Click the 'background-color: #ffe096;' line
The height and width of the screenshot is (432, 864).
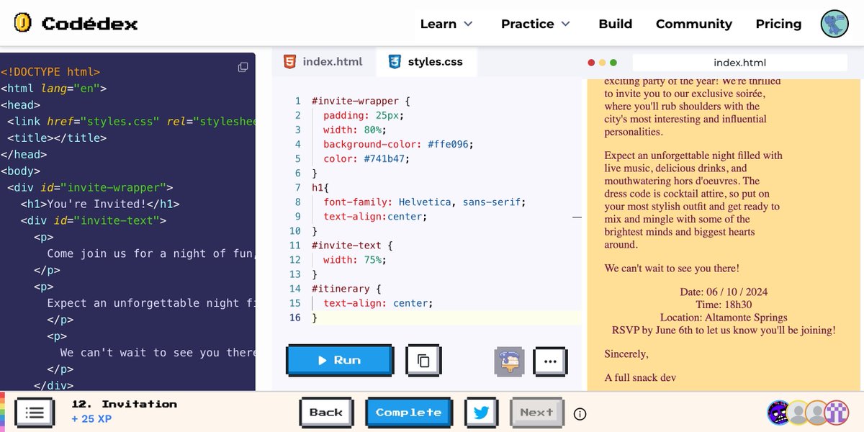398,144
